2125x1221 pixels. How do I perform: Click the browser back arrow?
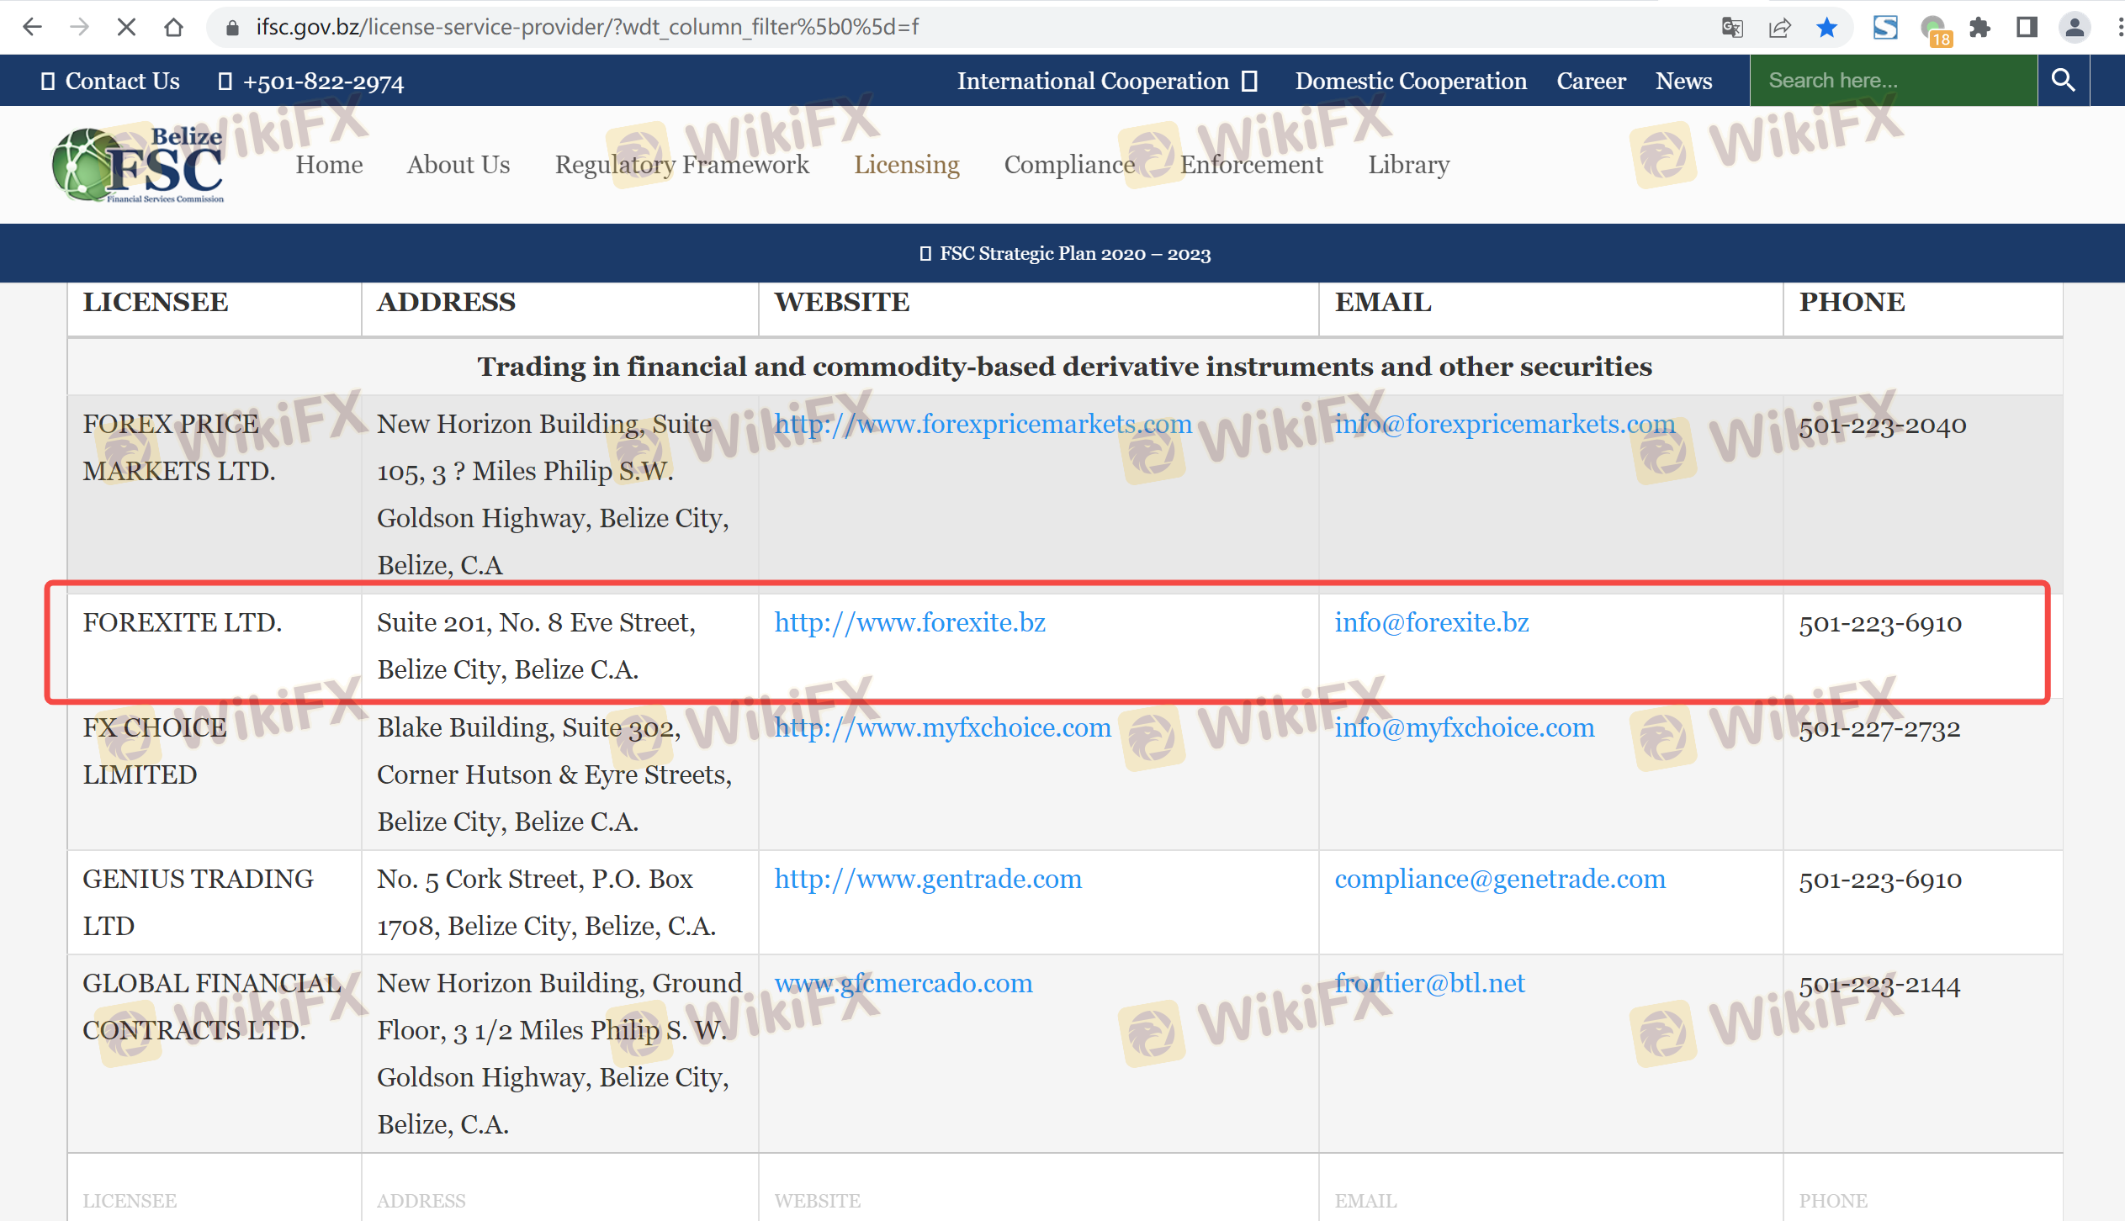32,27
